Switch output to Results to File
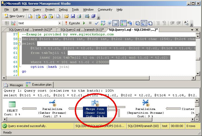 [x=150, y=23]
